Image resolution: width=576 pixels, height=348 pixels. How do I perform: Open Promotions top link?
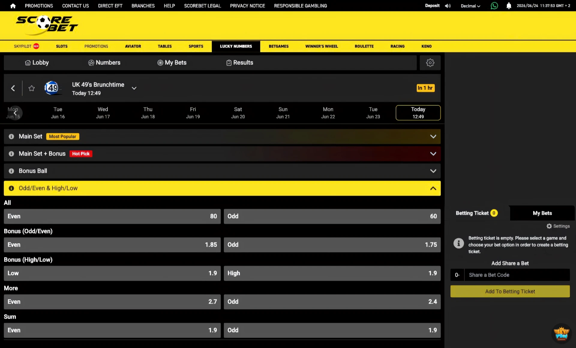(x=39, y=6)
